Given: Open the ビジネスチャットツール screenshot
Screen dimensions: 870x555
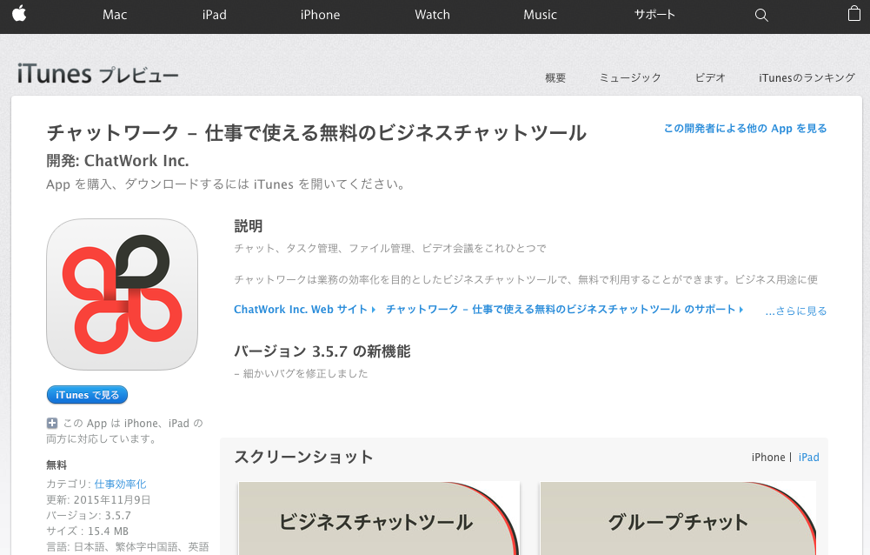Looking at the screenshot, I should click(379, 518).
